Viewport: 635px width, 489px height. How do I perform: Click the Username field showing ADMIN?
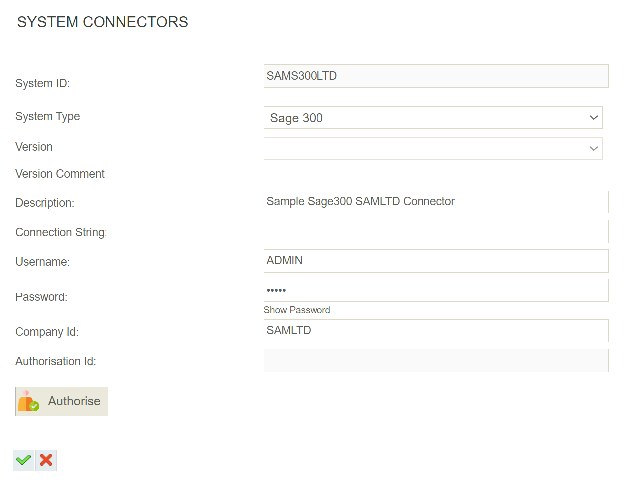tap(435, 261)
